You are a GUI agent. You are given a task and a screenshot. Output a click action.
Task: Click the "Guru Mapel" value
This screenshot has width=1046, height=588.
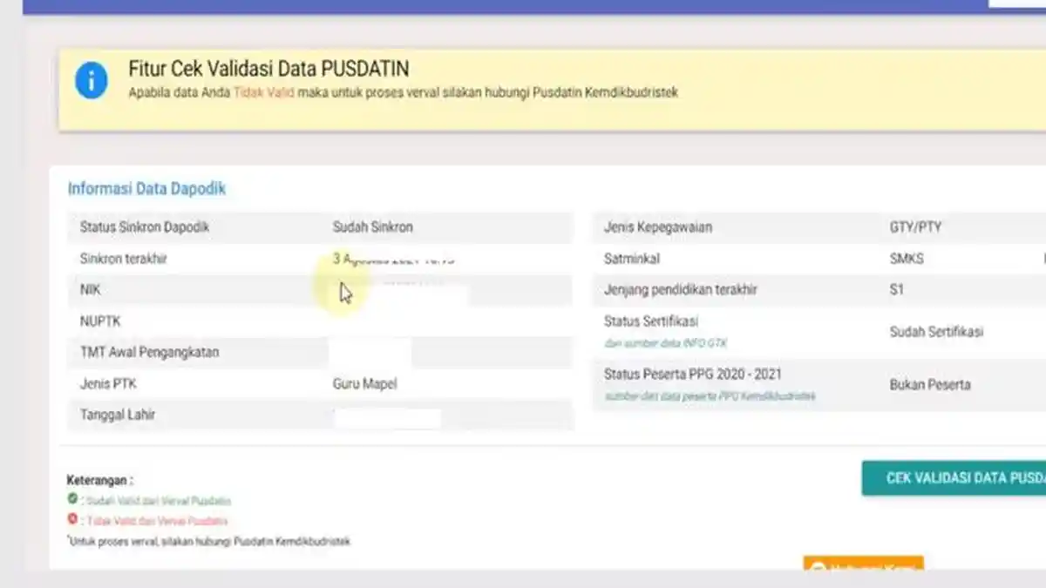click(x=365, y=384)
